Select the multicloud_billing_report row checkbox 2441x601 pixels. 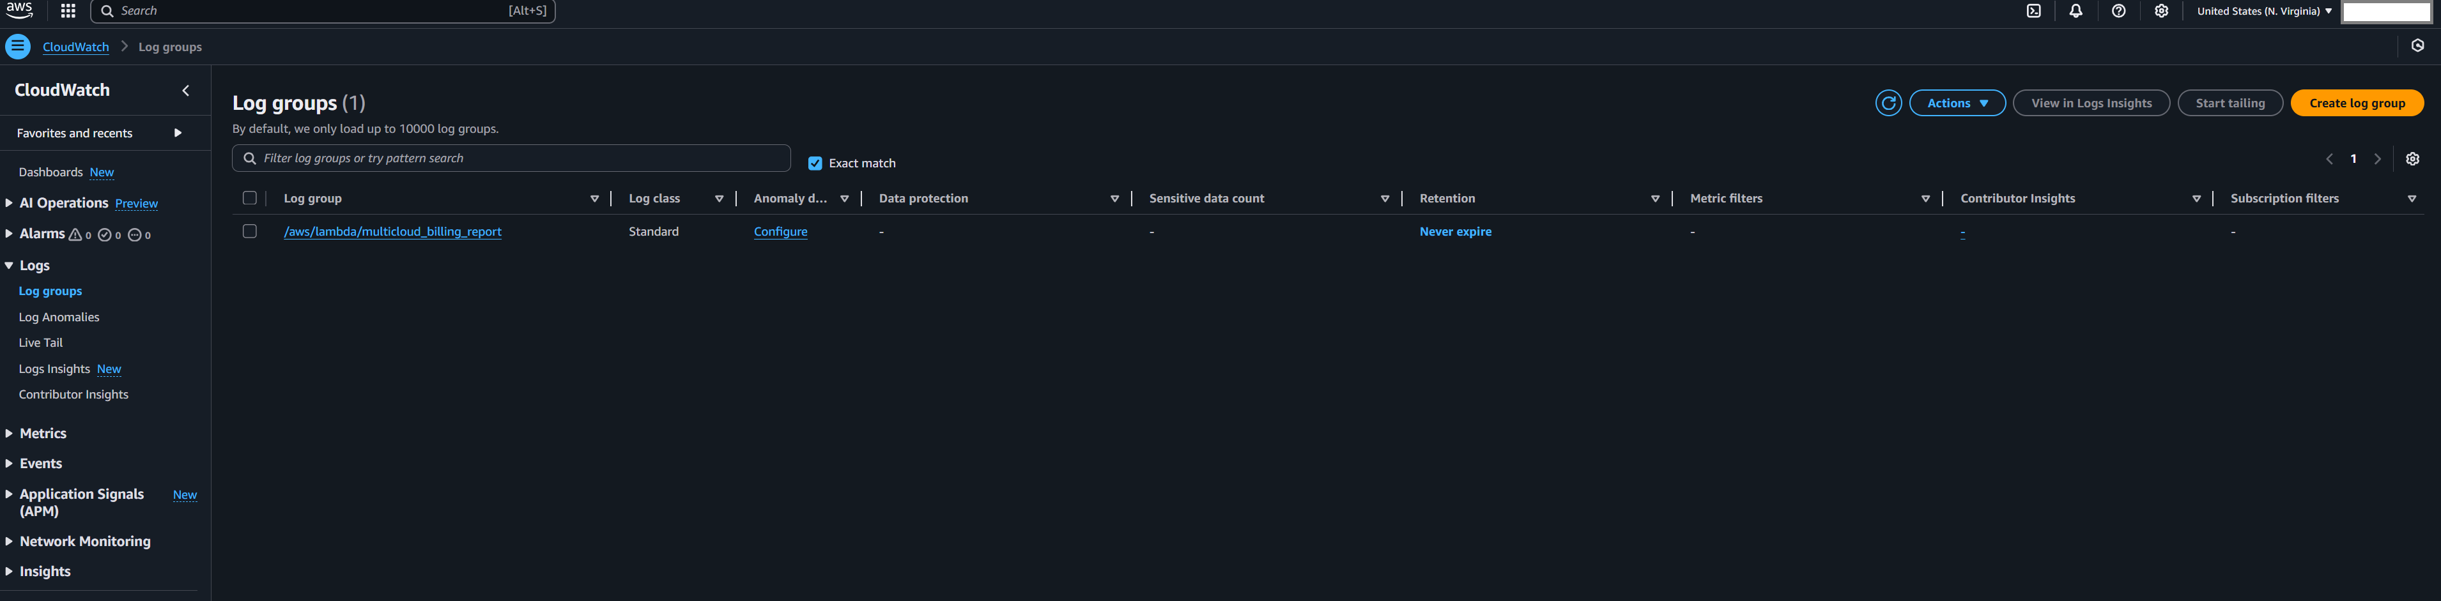tap(250, 231)
